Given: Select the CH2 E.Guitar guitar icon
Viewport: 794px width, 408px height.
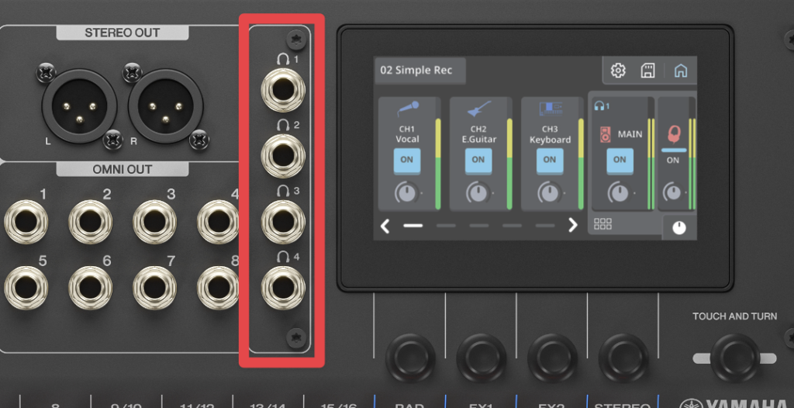Looking at the screenshot, I should click(x=478, y=109).
